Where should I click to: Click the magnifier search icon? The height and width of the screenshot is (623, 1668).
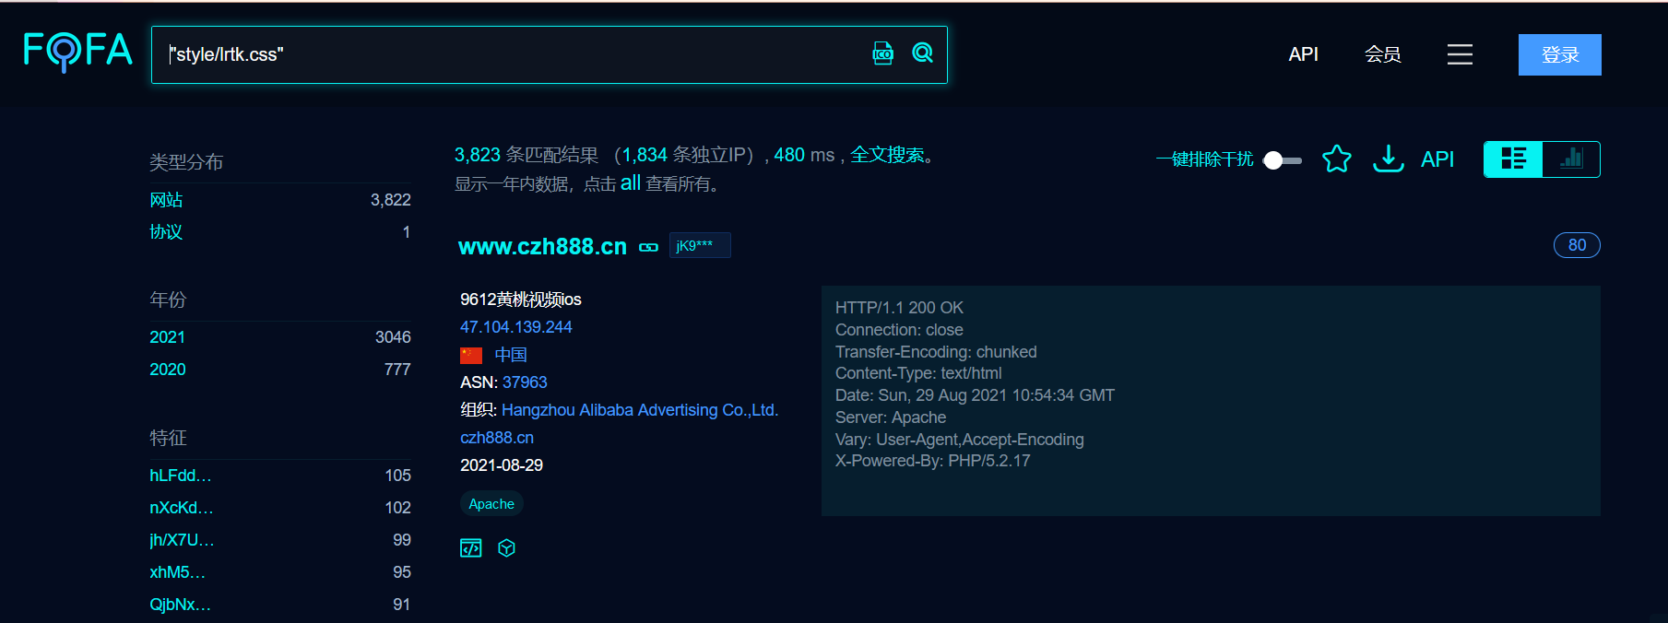[923, 53]
